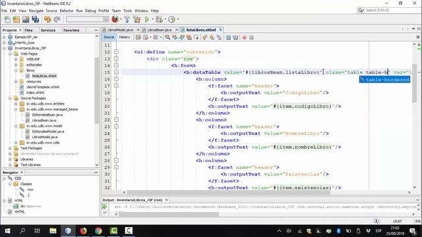The width and height of the screenshot is (422, 237).
Task: Click the editor horizontal scrollbar thumb
Action: [228, 192]
